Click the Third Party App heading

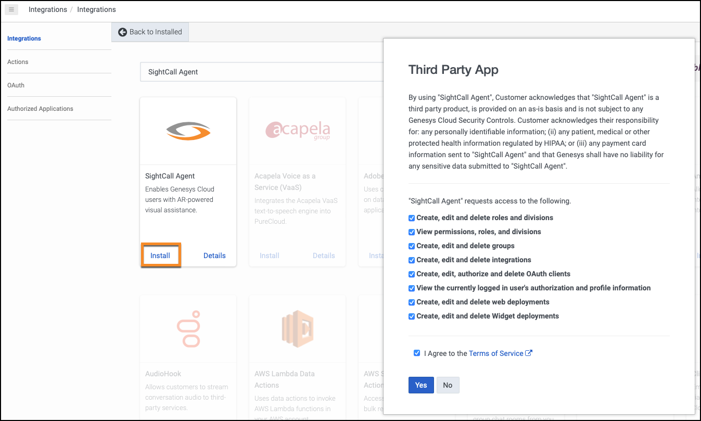click(453, 70)
